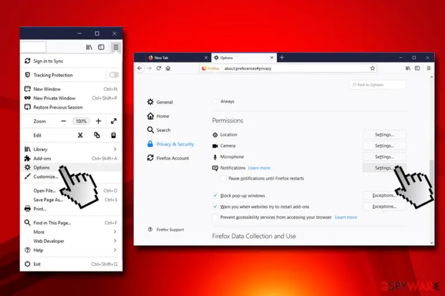Uncheck Block pop-up windows checkbox
Viewport: 445px width, 296px height.
(x=215, y=195)
